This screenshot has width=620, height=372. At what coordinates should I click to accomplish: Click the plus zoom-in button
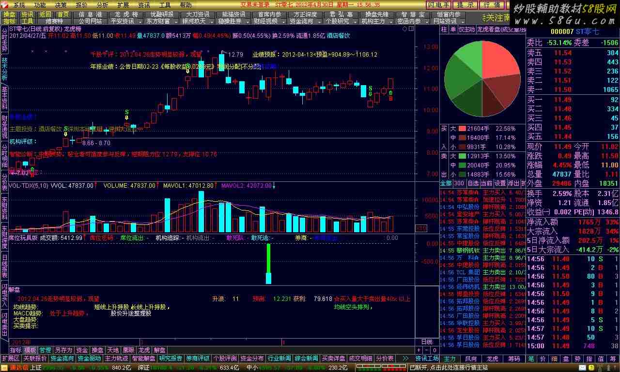(x=419, y=350)
